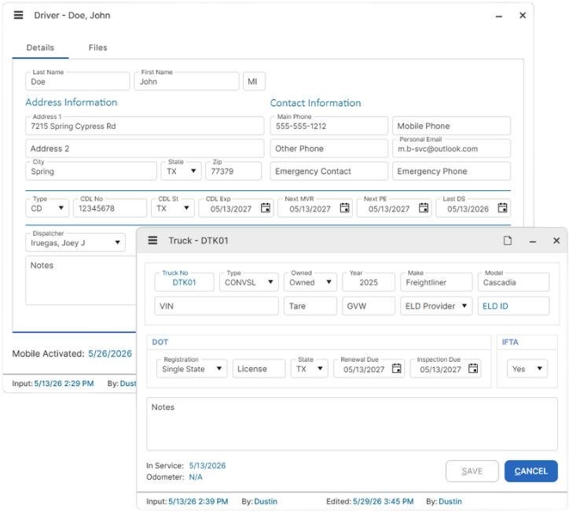Open the Next MVR calendar picker
The width and height of the screenshot is (569, 512).
point(344,208)
